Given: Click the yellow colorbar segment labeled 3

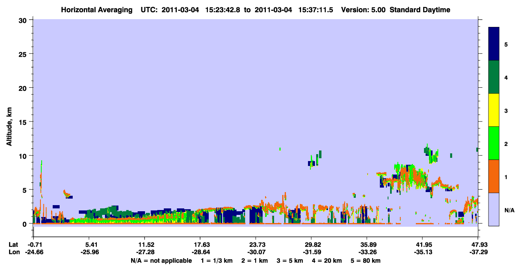Looking at the screenshot, I should click(x=494, y=110).
